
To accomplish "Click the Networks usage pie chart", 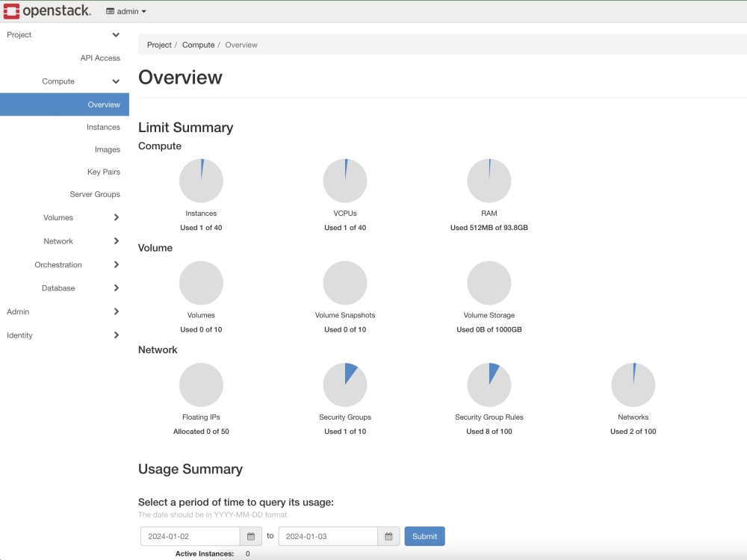I will [633, 384].
